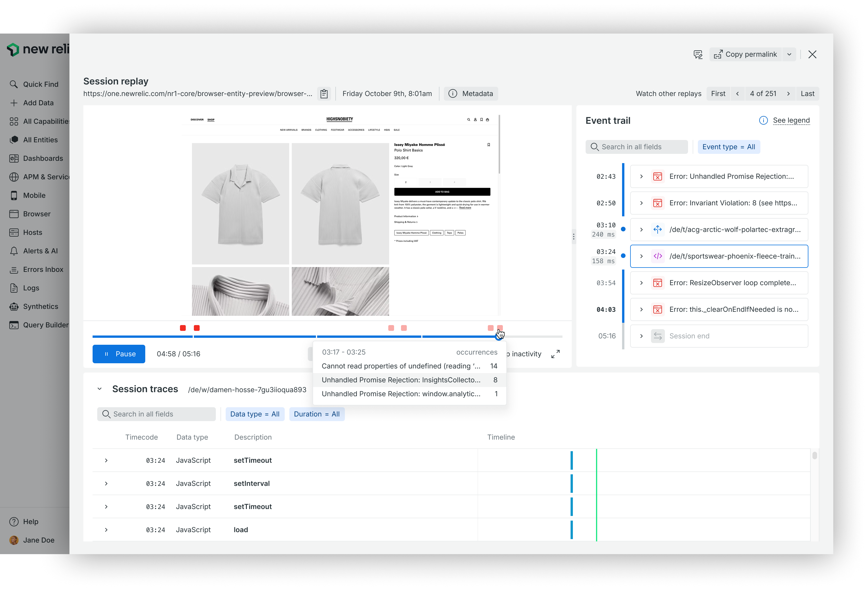Collapse the Session traces section
This screenshot has height=590, width=868.
tap(99, 389)
